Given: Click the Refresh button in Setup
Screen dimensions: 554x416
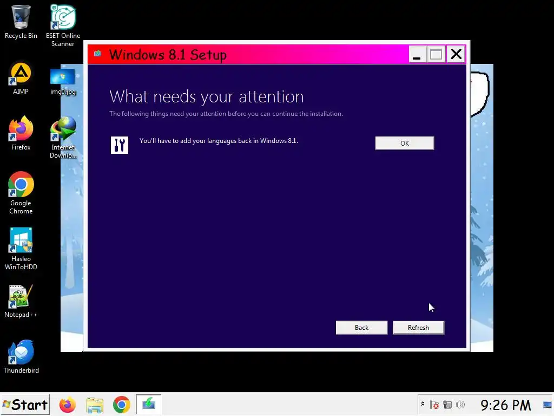Looking at the screenshot, I should pos(418,328).
